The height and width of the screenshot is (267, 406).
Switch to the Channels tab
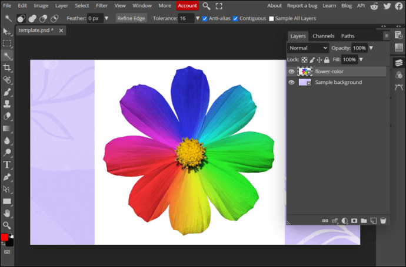pos(323,36)
